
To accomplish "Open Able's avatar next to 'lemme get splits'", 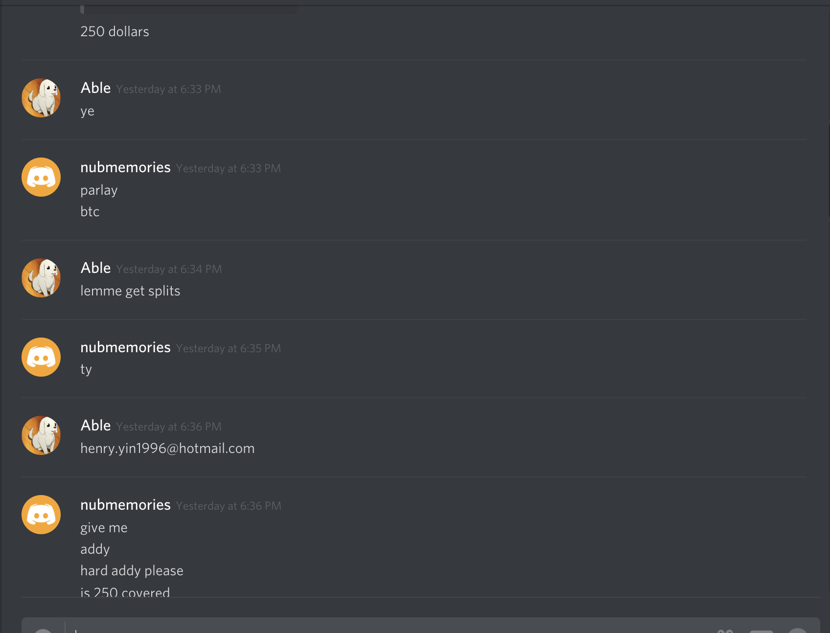I will point(41,278).
